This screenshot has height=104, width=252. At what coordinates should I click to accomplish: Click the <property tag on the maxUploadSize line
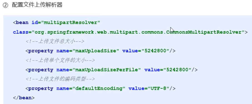click(39, 51)
